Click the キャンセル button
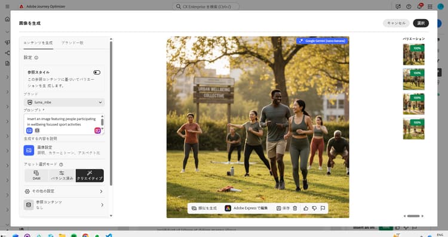Viewport: 448px width, 237px height. (396, 23)
